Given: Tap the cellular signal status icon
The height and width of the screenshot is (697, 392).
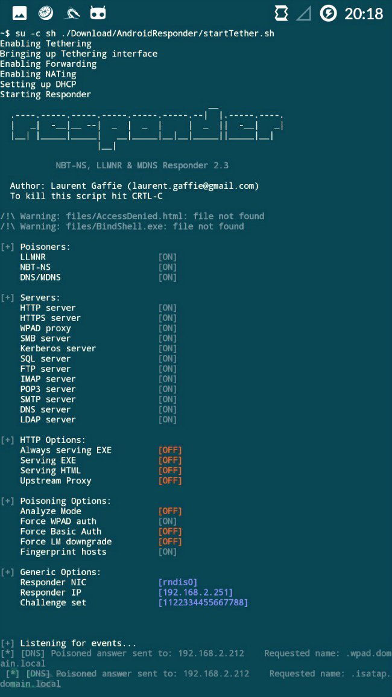Looking at the screenshot, I should point(304,14).
